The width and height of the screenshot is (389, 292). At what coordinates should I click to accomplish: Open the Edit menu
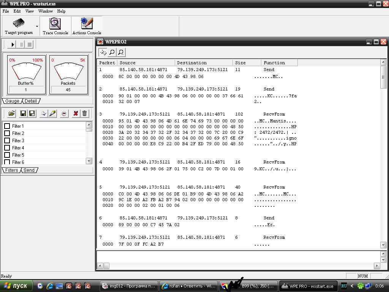pos(17,11)
